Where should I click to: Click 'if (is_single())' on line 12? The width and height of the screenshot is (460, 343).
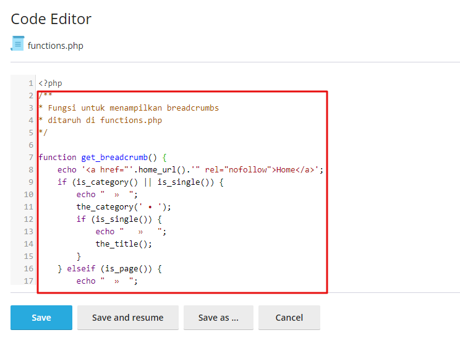click(114, 219)
